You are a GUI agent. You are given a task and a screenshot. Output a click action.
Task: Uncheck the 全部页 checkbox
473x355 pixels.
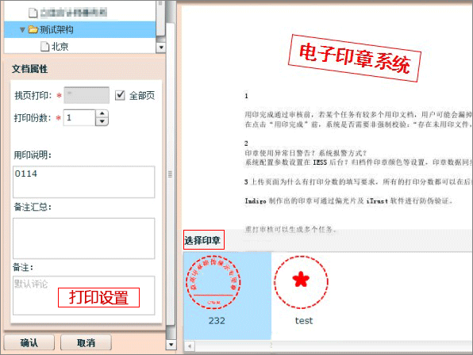pyautogui.click(x=120, y=95)
